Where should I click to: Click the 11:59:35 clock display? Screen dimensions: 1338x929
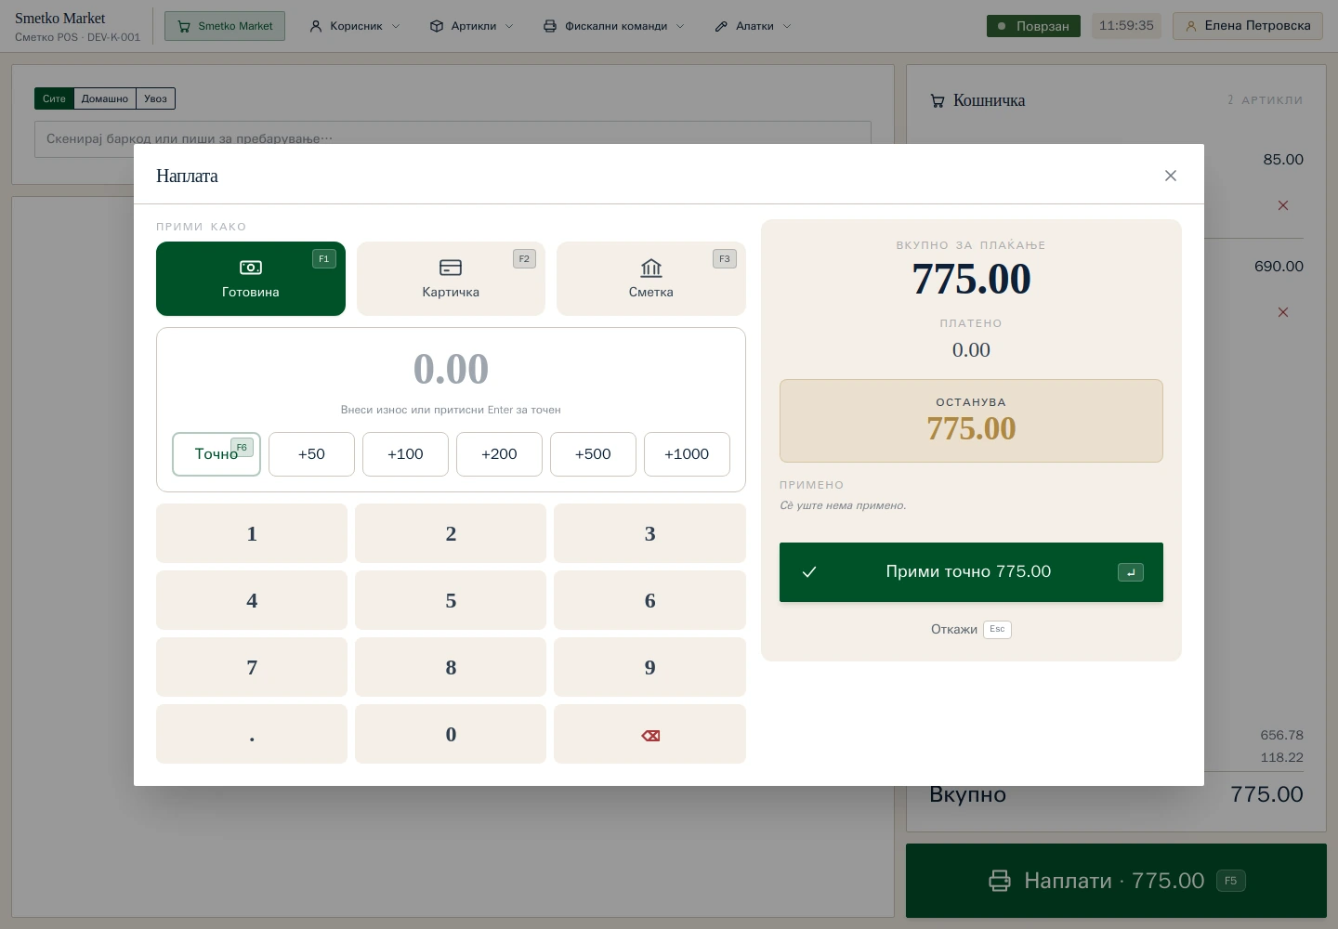pyautogui.click(x=1126, y=26)
